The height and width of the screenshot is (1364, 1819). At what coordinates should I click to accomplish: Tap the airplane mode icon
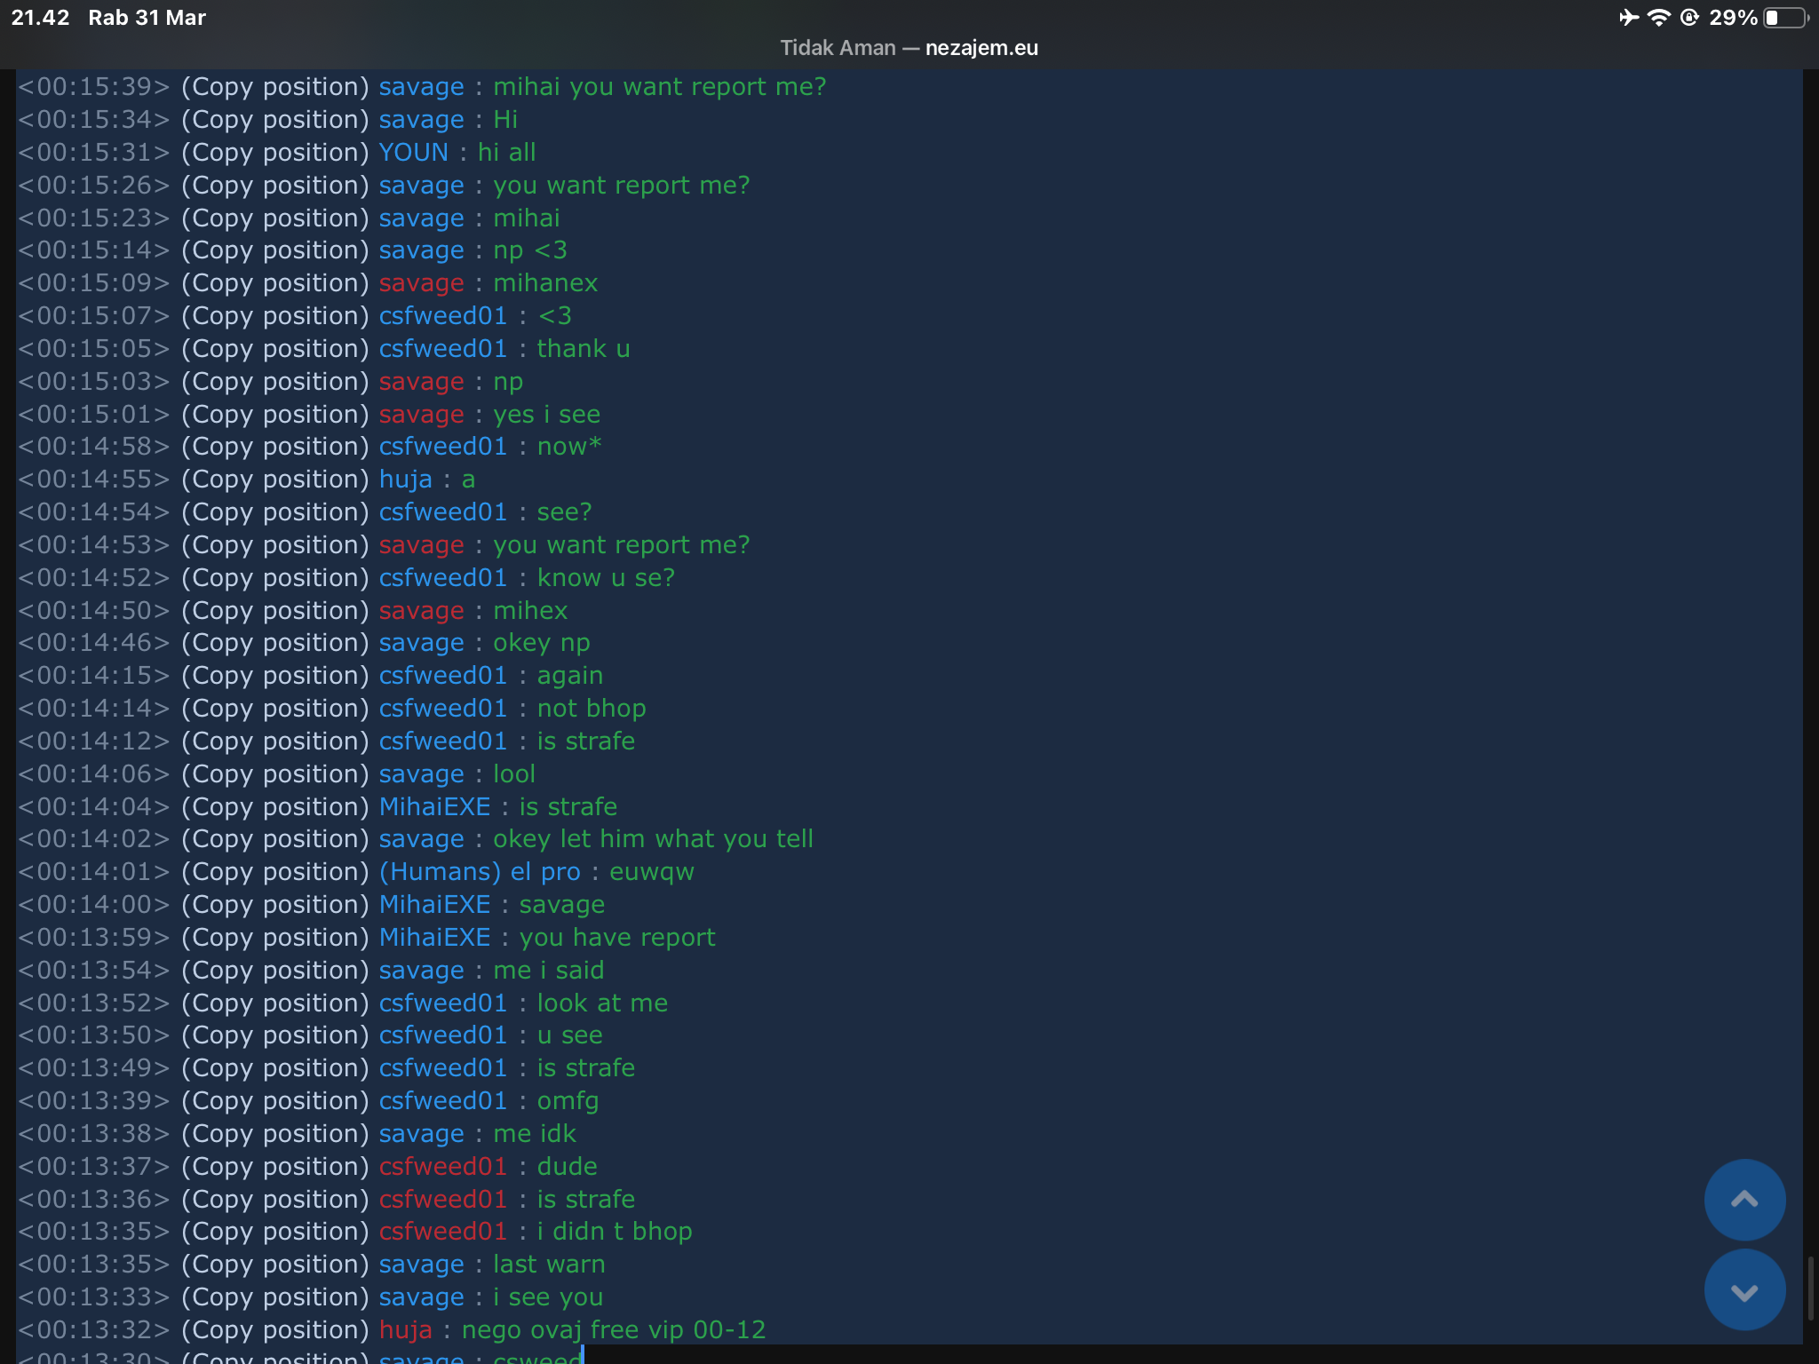point(1628,18)
